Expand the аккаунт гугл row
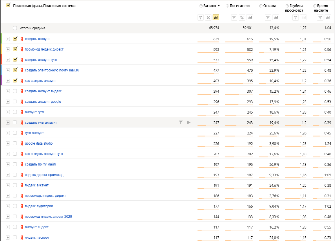335x241 pixels. tap(8, 112)
